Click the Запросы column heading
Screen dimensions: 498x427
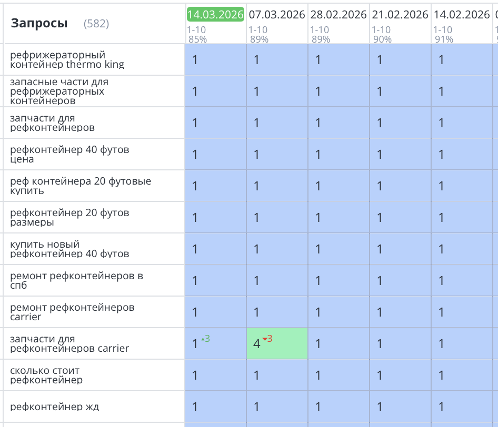[x=39, y=23]
